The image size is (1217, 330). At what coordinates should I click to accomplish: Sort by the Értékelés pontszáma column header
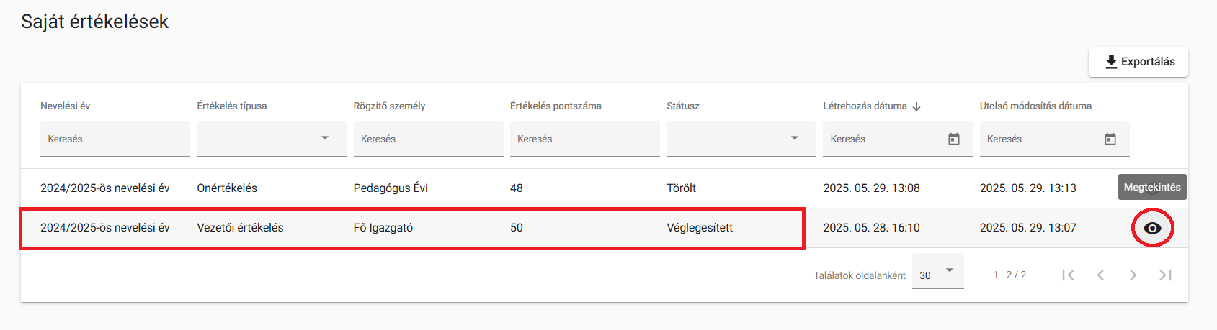point(556,106)
